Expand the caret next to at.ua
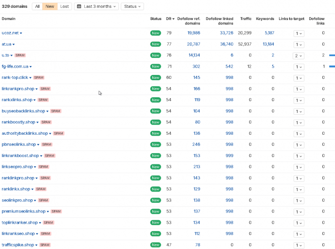 tap(14, 45)
